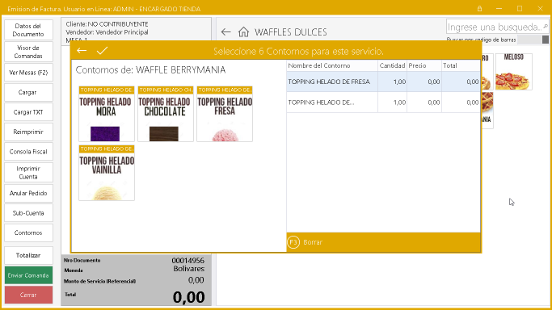Click the Nombre del Contorno column header
This screenshot has height=310, width=552.
332,65
